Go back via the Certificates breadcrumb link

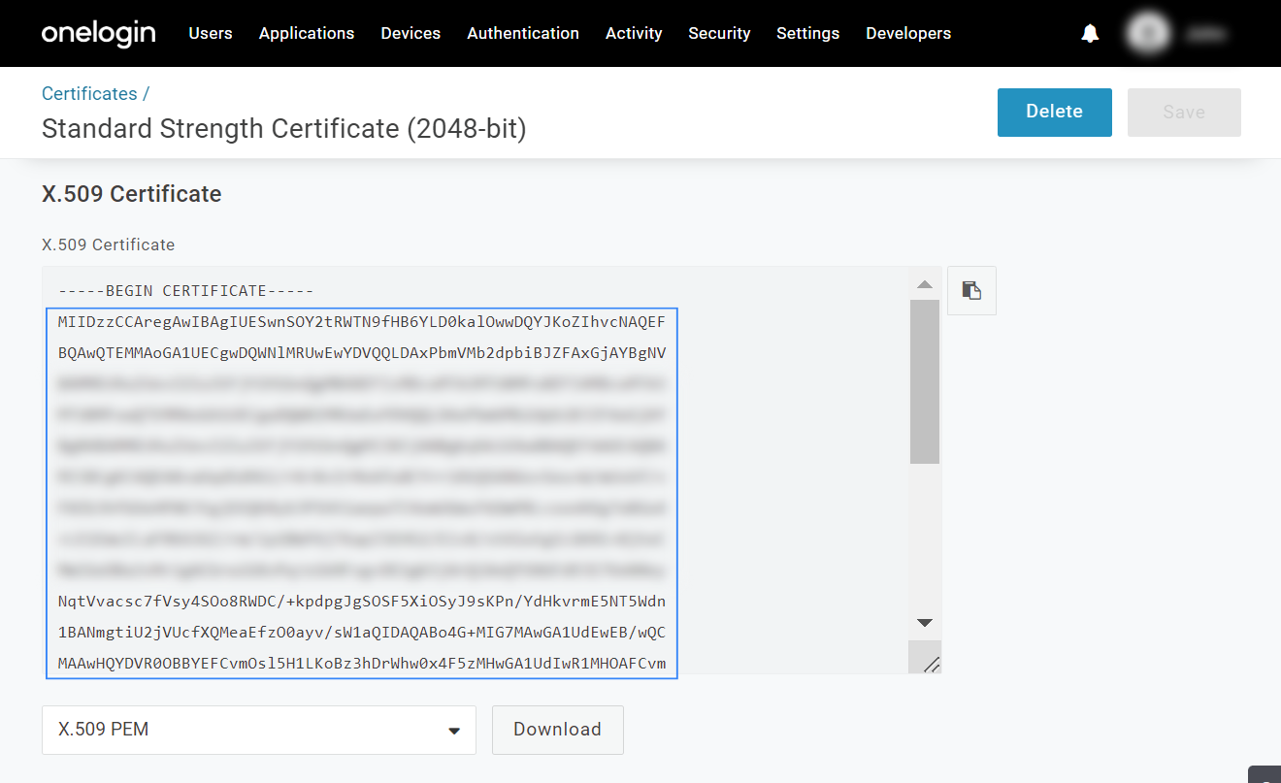pos(89,94)
